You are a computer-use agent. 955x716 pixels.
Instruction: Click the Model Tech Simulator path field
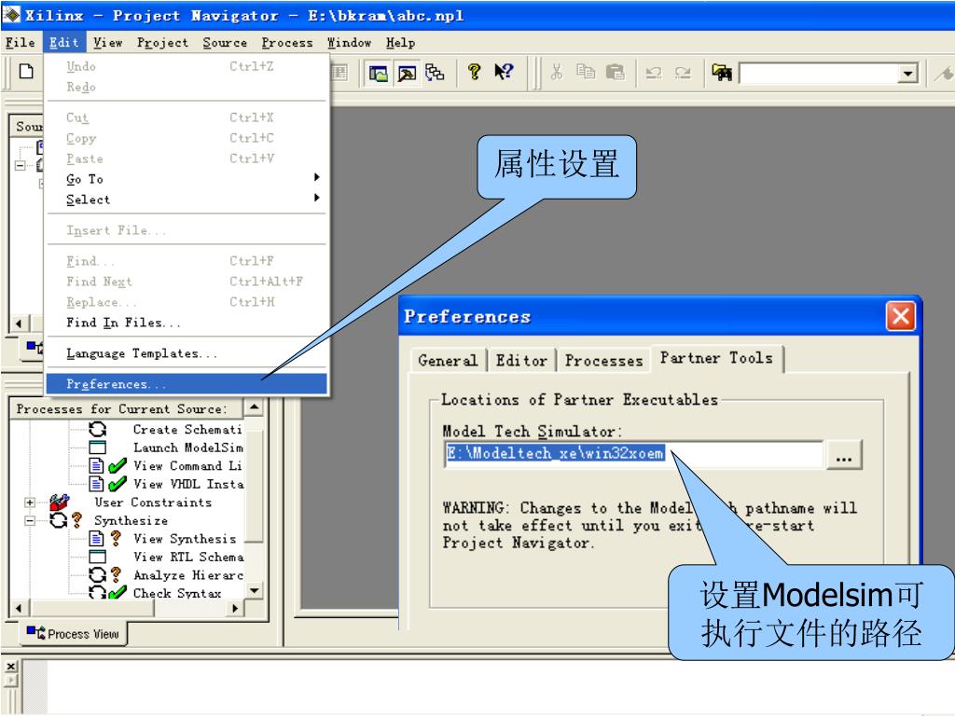633,454
